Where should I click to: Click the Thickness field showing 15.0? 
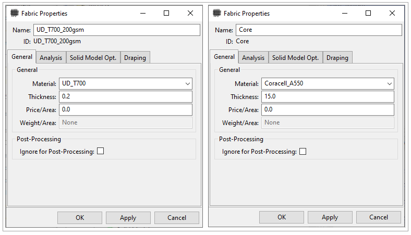[328, 96]
